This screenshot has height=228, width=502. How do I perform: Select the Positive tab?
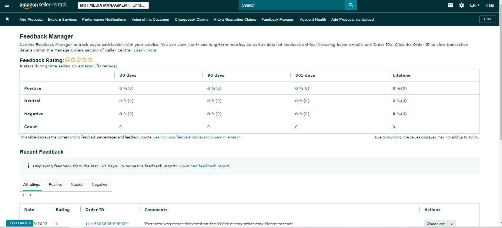coord(56,184)
